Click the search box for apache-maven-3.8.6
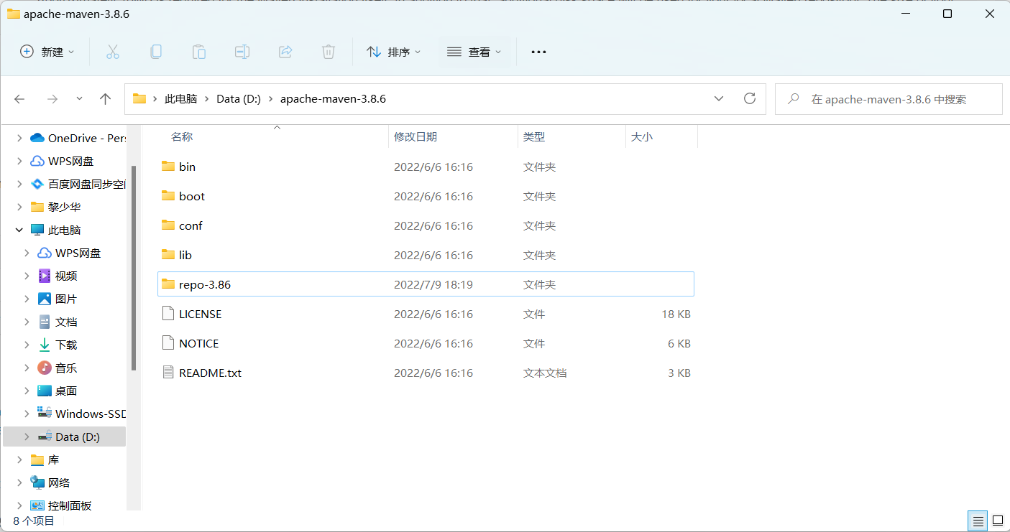 889,99
